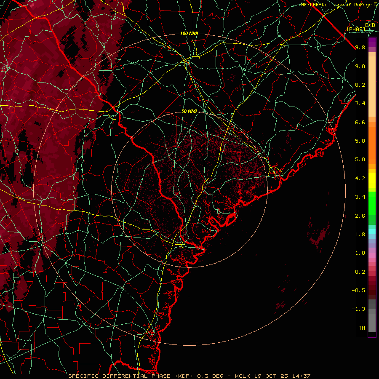Click the 5.8 scale value

click(360, 141)
